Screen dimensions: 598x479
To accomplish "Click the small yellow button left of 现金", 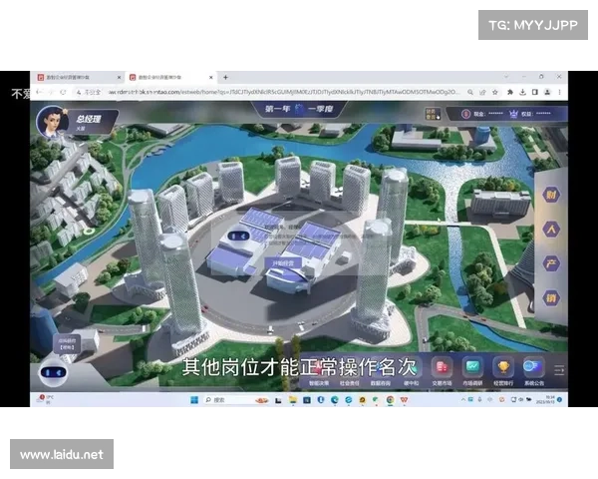I will pos(433,114).
